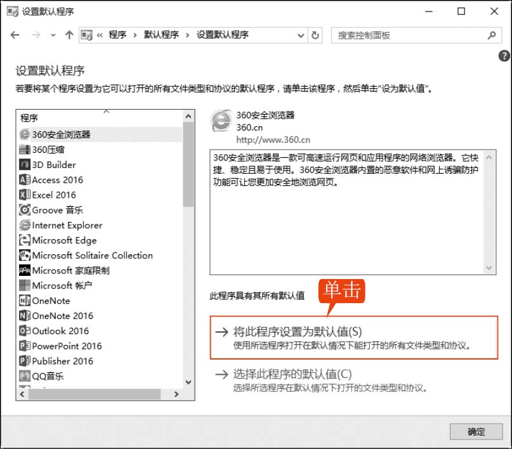Go up one level with up arrow
The image size is (512, 449).
click(69, 35)
